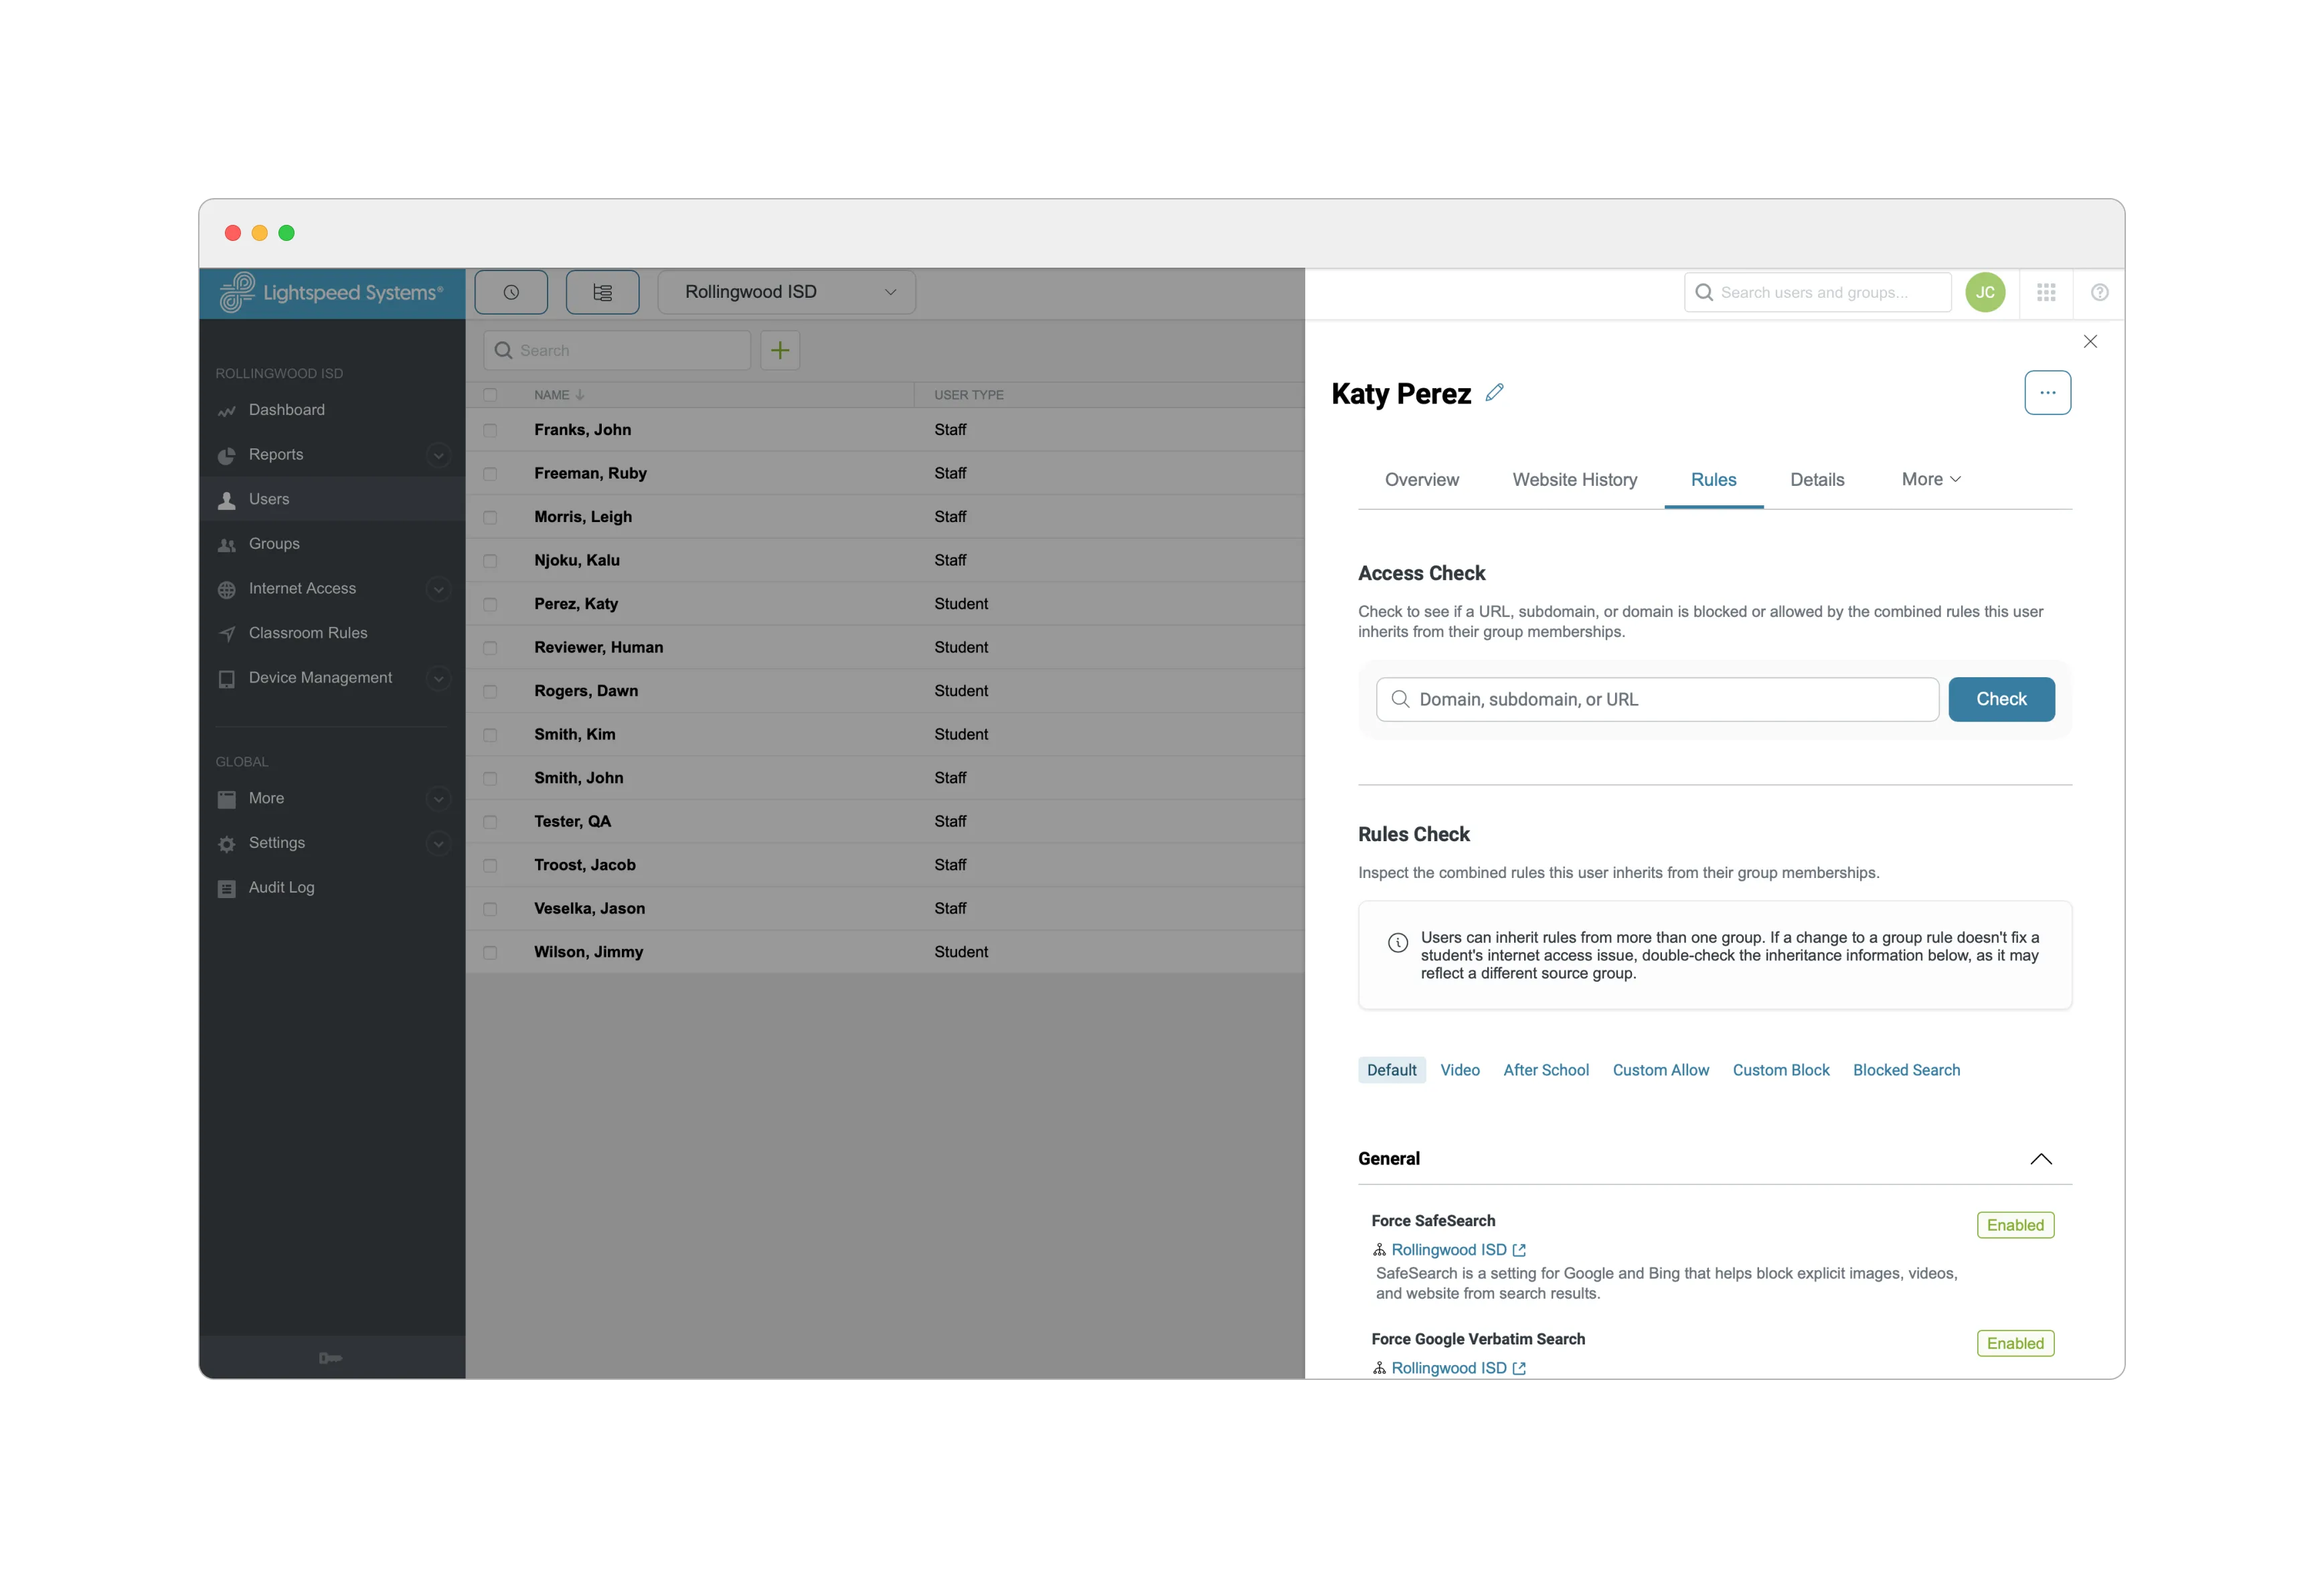The height and width of the screenshot is (1578, 2324).
Task: Close the Katy Perez panel
Action: coord(2089,342)
